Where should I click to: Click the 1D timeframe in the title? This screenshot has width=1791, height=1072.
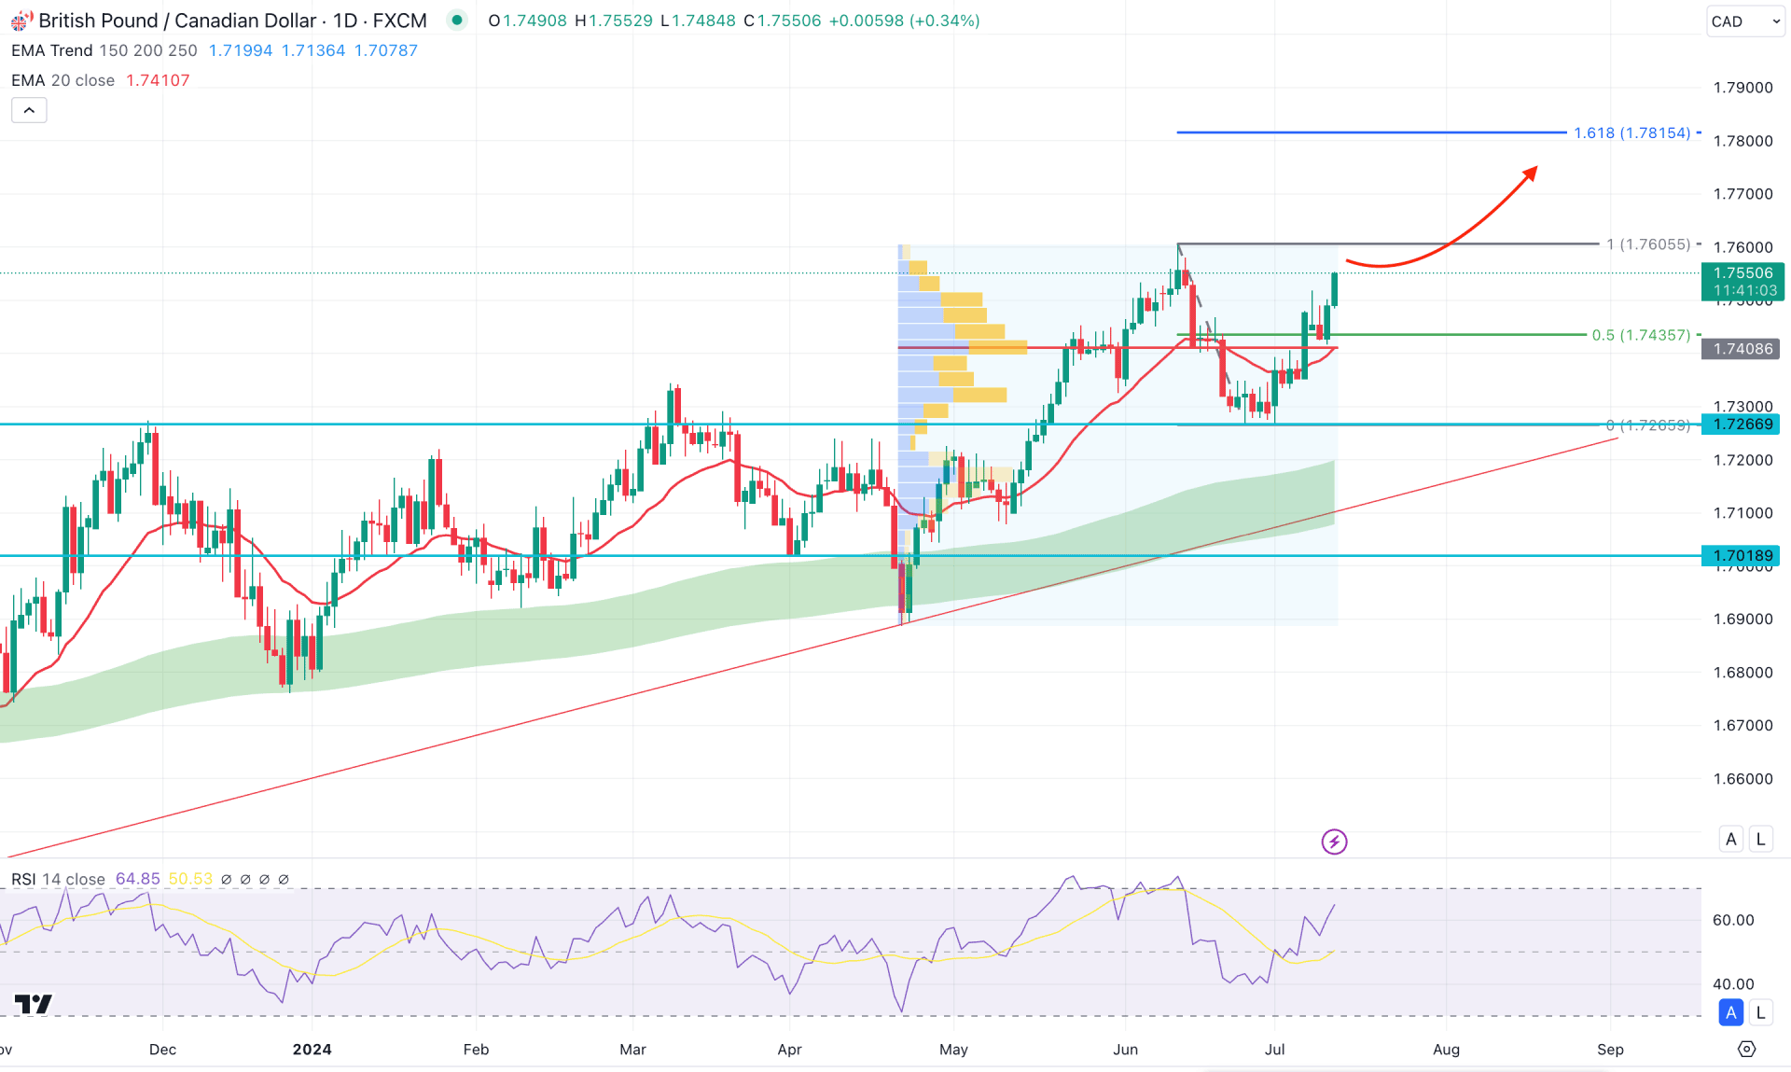point(345,21)
